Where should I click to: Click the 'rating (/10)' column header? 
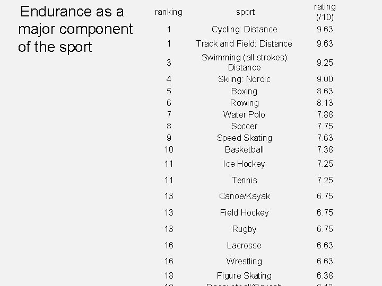coord(325,12)
